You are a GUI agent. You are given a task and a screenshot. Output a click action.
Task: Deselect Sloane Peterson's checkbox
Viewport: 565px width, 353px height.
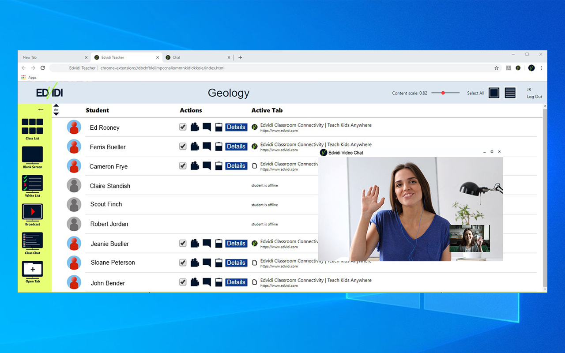[183, 263]
